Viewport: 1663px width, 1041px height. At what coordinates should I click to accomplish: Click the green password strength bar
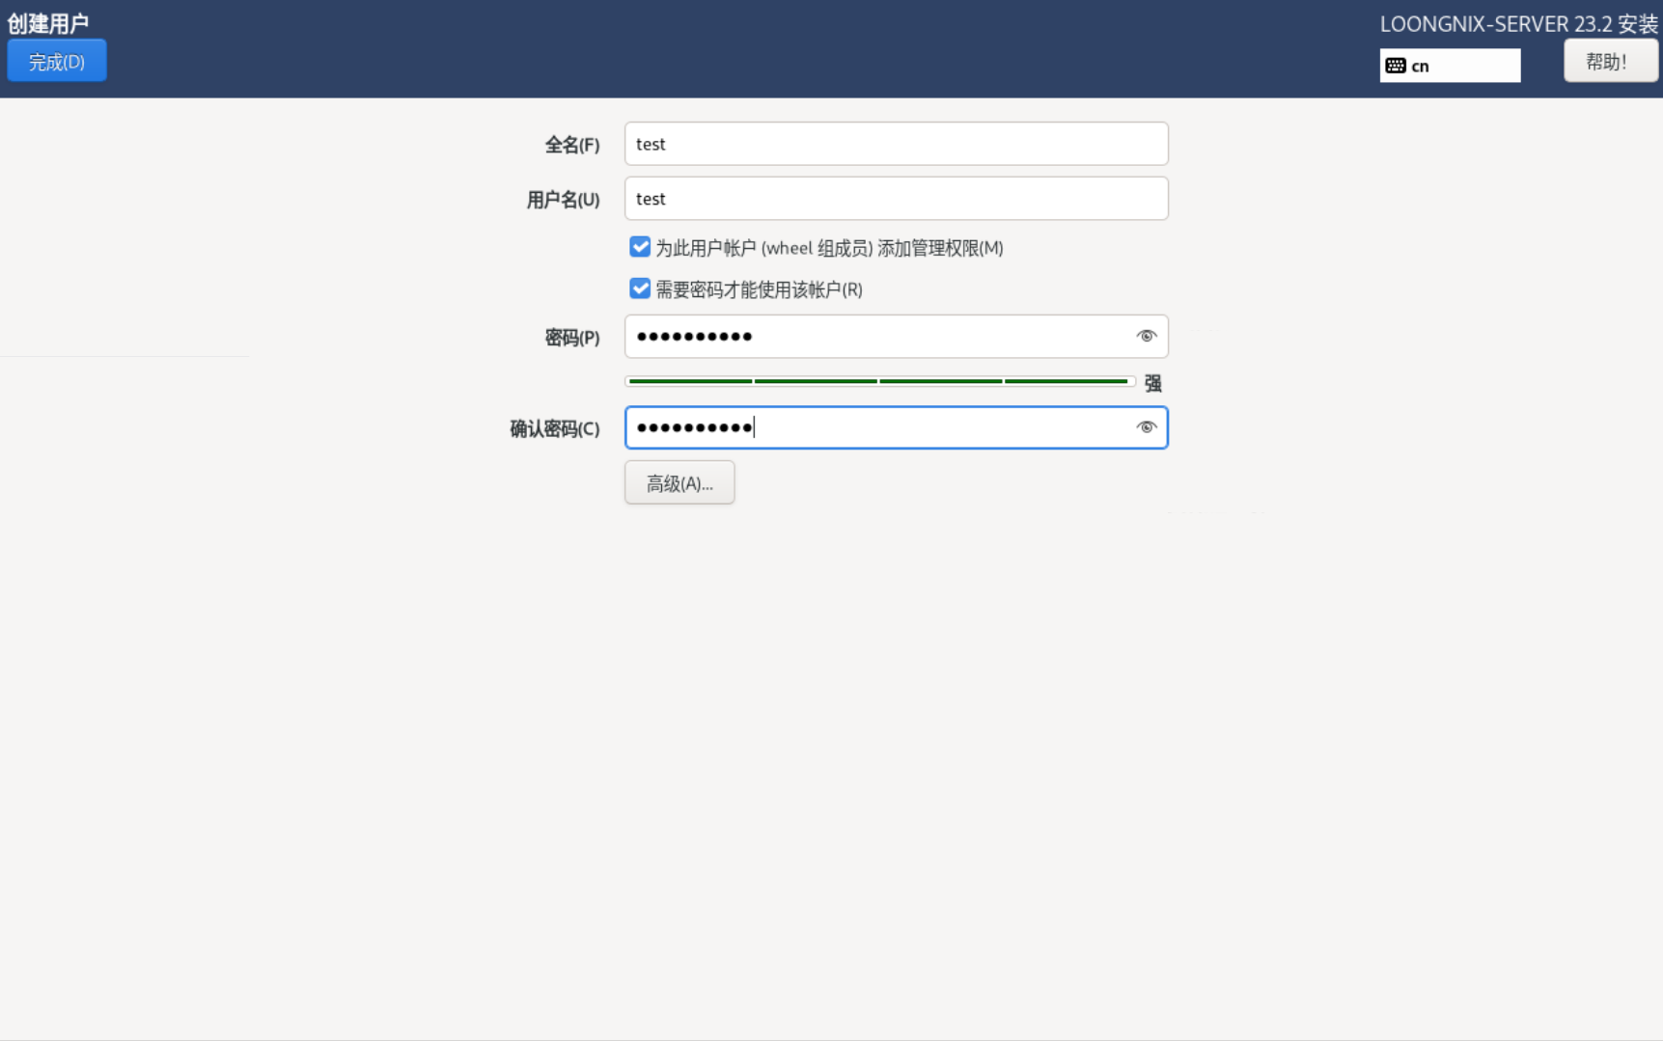[x=878, y=382]
